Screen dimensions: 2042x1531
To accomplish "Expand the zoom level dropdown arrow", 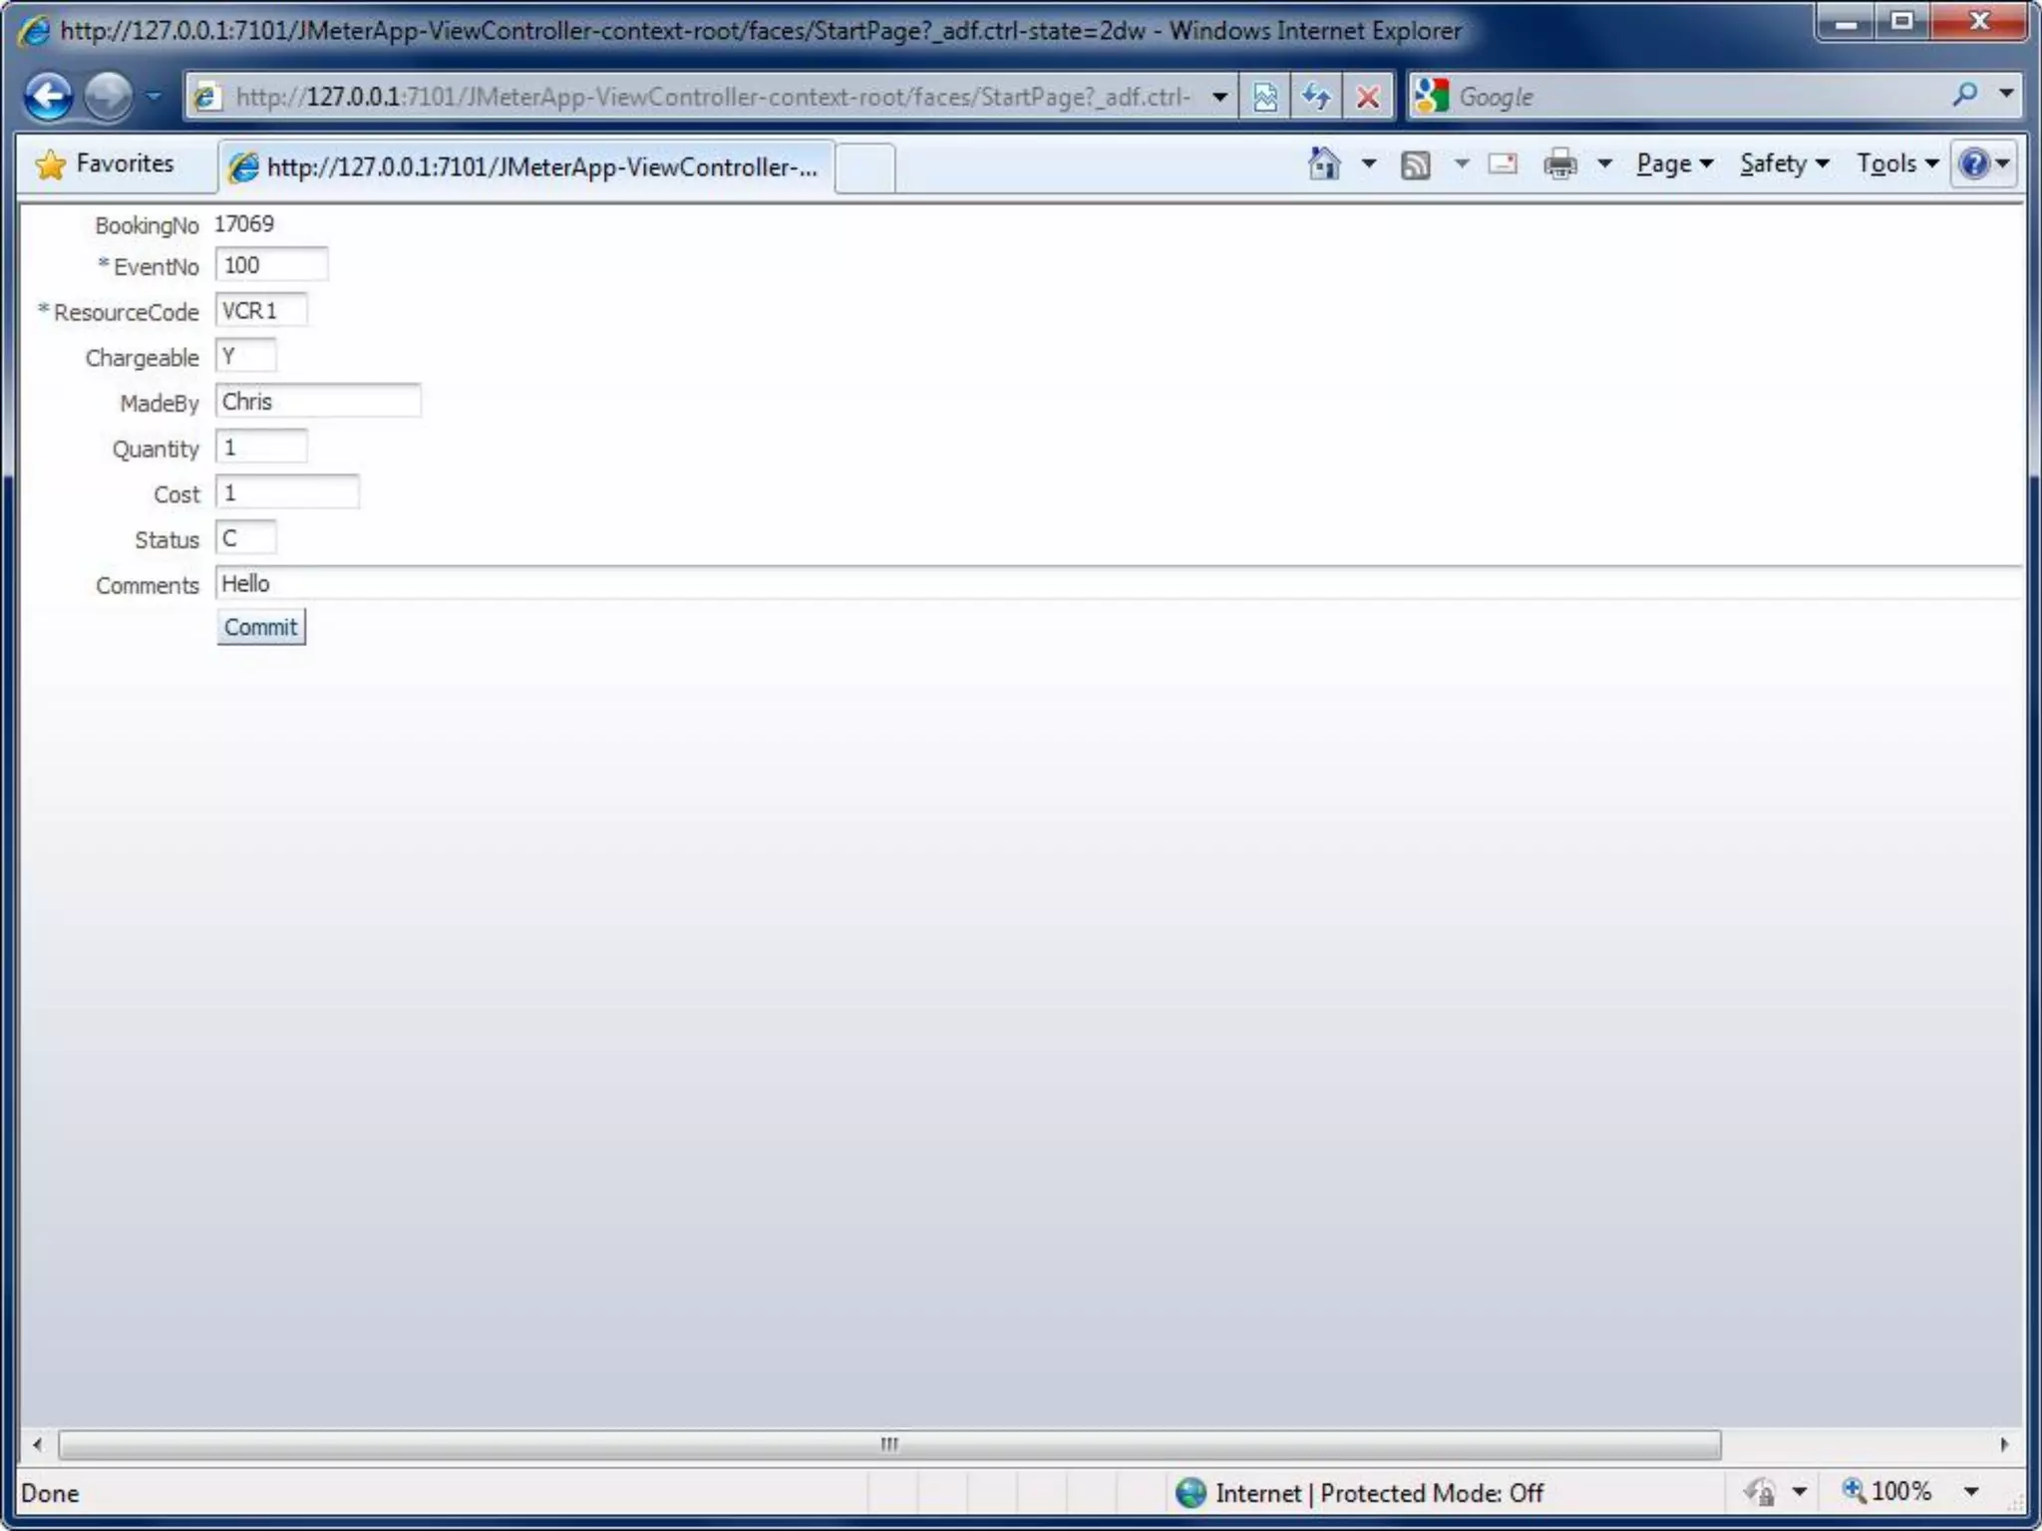I will point(1971,1491).
